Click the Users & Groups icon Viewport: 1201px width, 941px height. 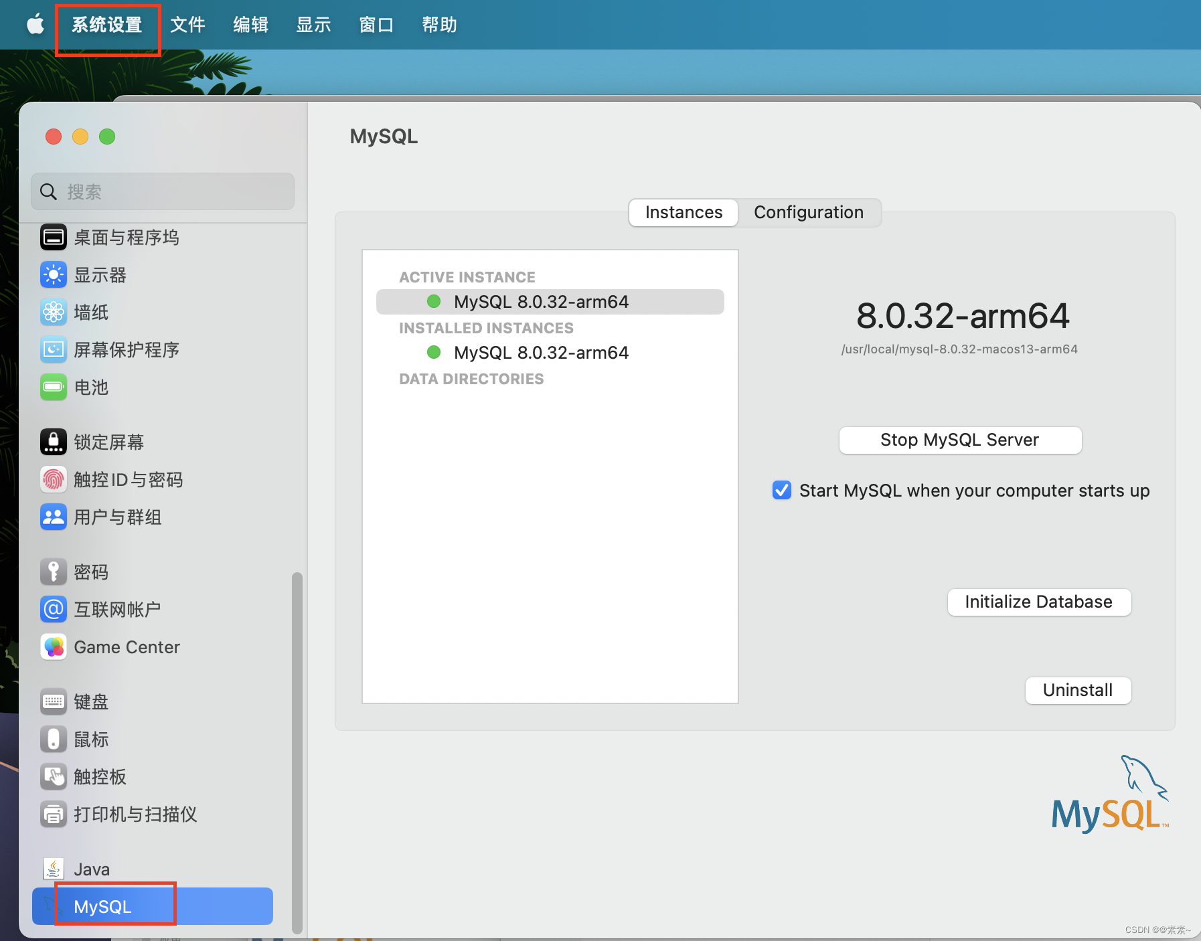[x=54, y=517]
